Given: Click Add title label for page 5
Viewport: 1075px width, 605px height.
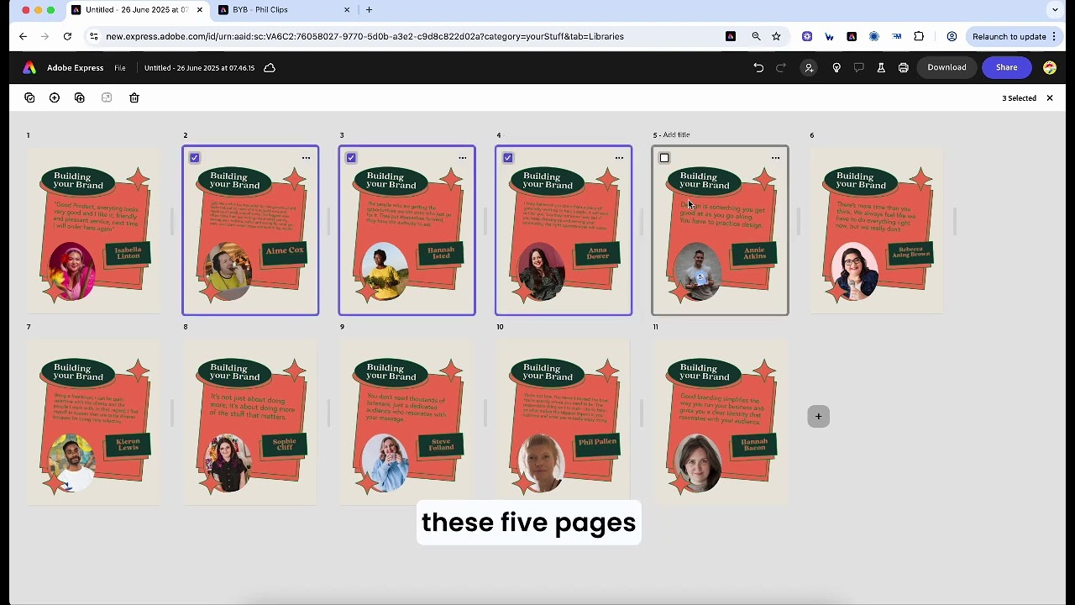Looking at the screenshot, I should click(676, 134).
